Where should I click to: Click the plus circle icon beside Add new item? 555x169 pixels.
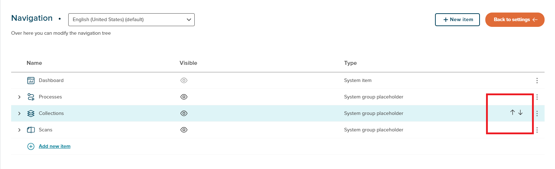pos(31,146)
